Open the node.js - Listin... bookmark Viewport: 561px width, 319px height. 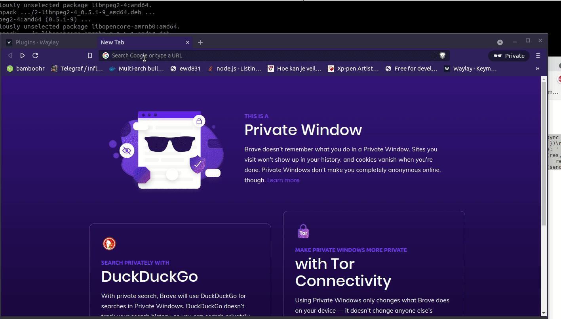(234, 69)
